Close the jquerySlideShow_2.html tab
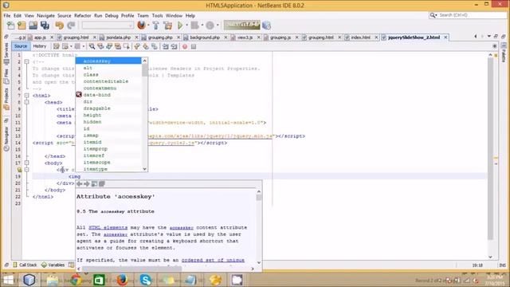This screenshot has width=510, height=287. (445, 37)
